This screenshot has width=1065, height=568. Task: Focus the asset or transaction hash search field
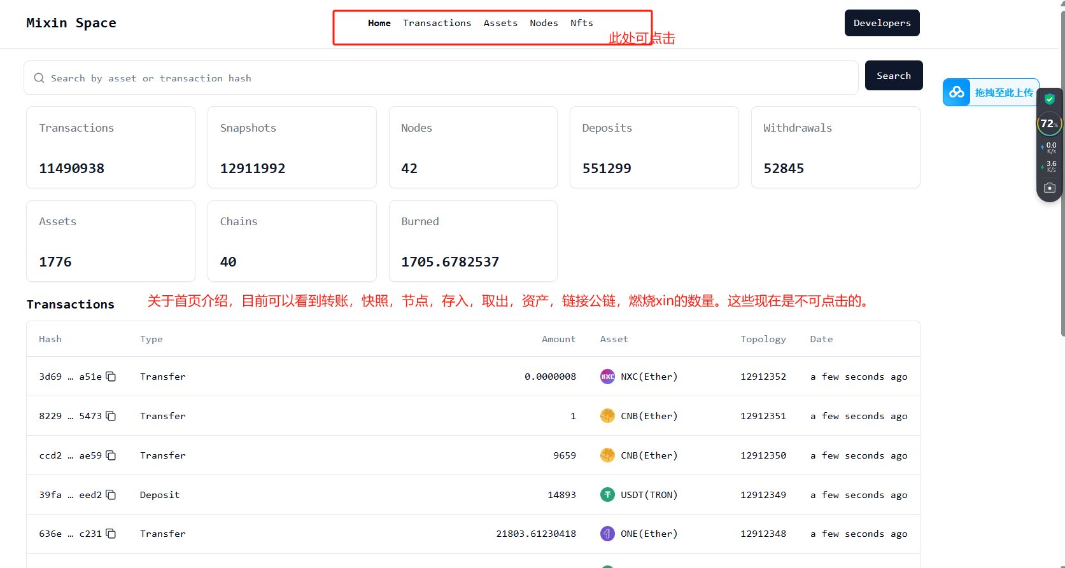click(x=441, y=78)
